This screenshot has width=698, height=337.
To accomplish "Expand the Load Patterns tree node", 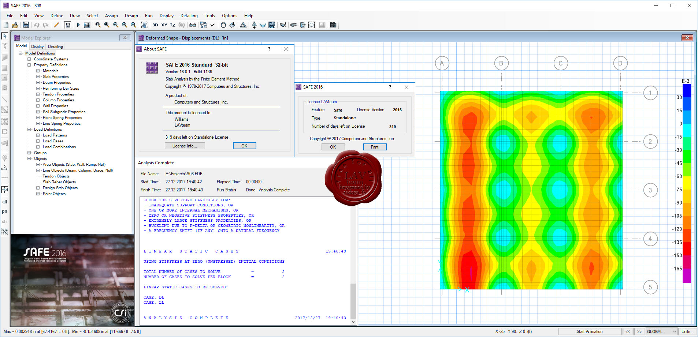I will (38, 135).
